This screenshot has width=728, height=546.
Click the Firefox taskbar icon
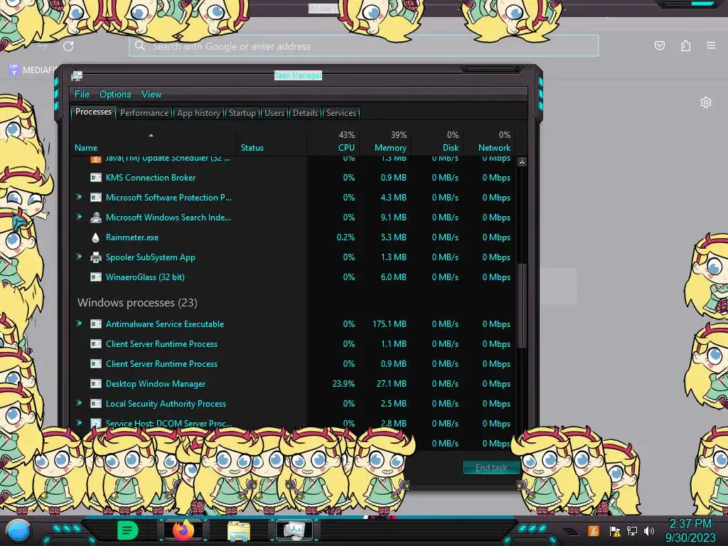tap(183, 530)
